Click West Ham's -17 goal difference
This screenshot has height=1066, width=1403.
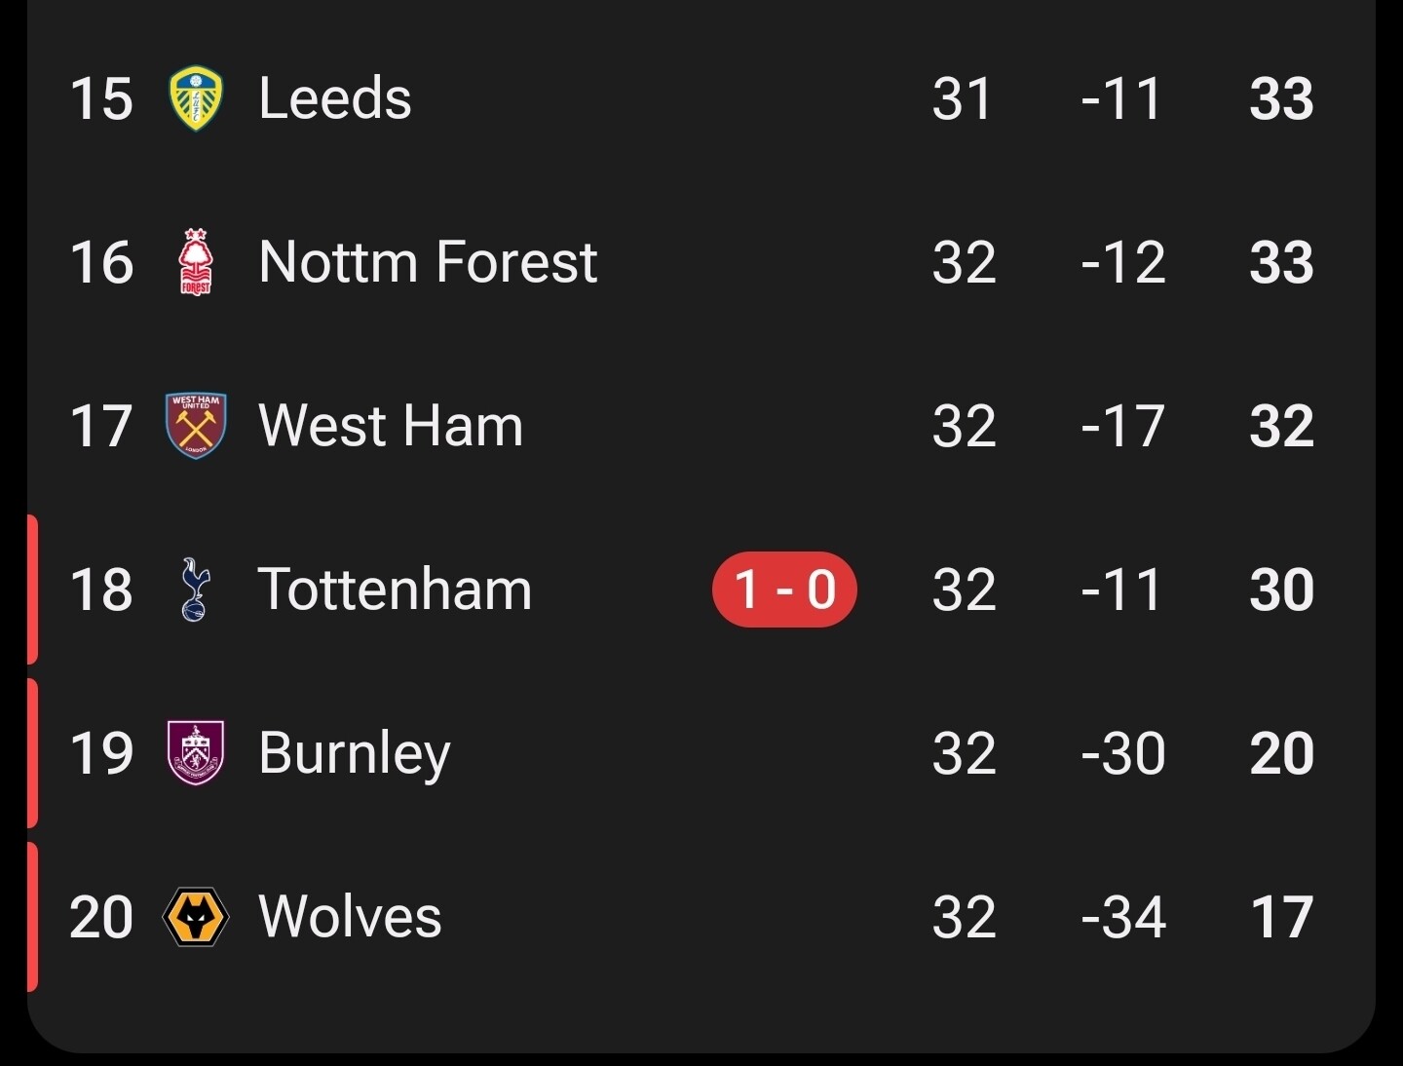pos(1122,426)
